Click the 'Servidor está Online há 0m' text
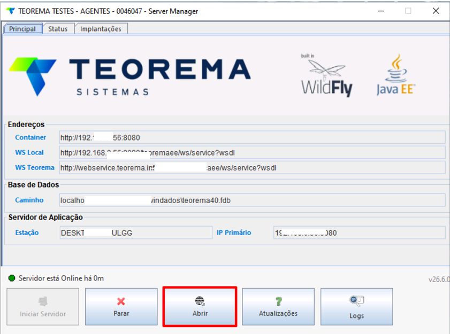 click(x=61, y=278)
